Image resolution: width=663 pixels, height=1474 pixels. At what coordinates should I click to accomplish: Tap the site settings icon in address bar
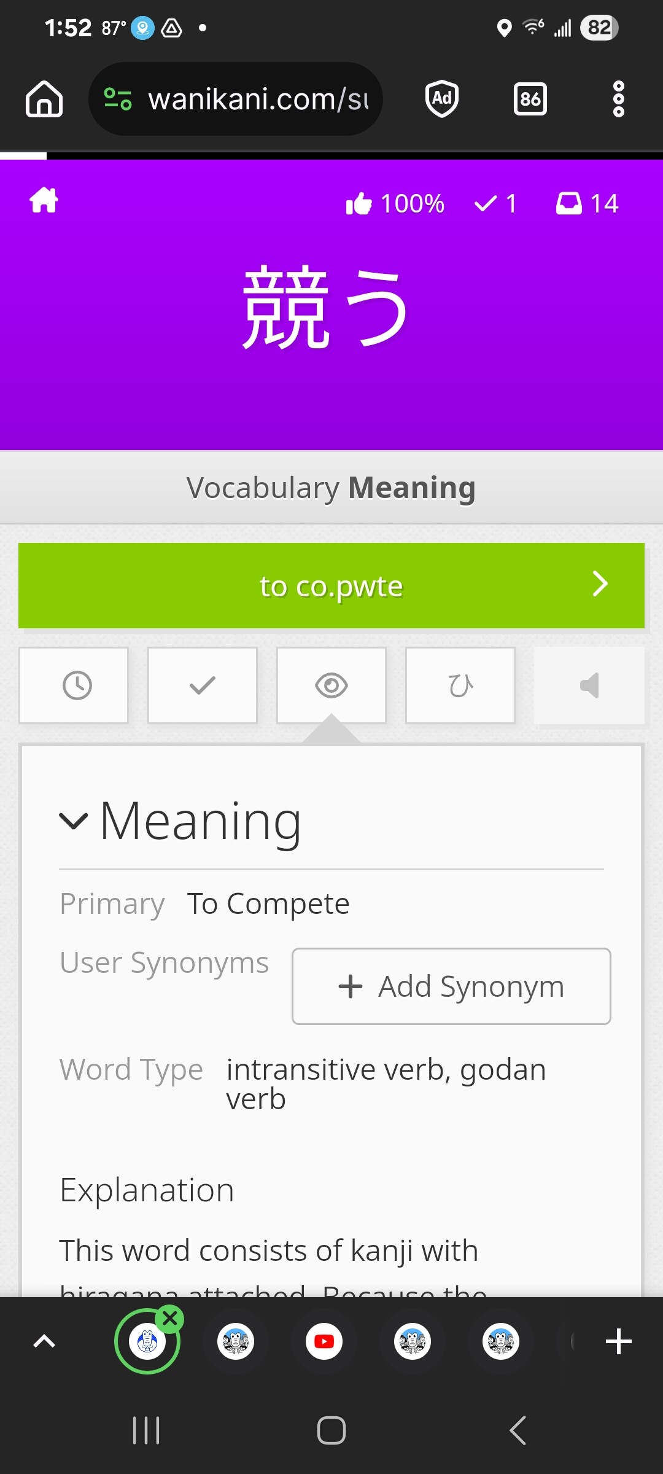click(x=118, y=99)
